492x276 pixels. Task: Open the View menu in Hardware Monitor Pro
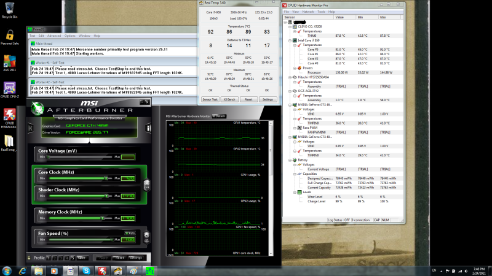296,12
